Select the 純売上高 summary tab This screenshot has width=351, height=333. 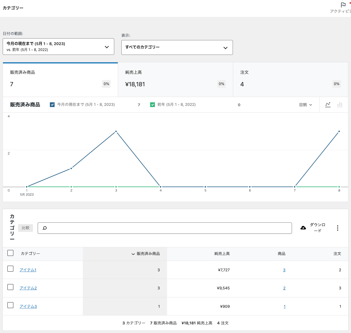pyautogui.click(x=175, y=79)
